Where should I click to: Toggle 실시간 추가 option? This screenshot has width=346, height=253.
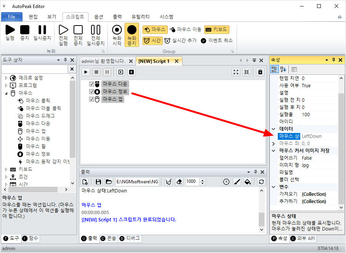click(181, 41)
